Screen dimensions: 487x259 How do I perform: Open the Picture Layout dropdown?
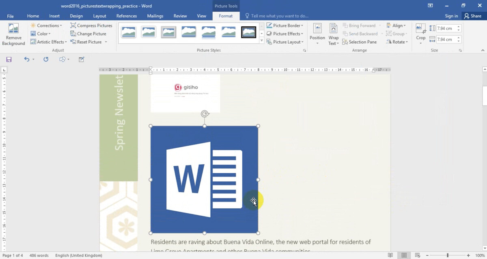(x=285, y=42)
